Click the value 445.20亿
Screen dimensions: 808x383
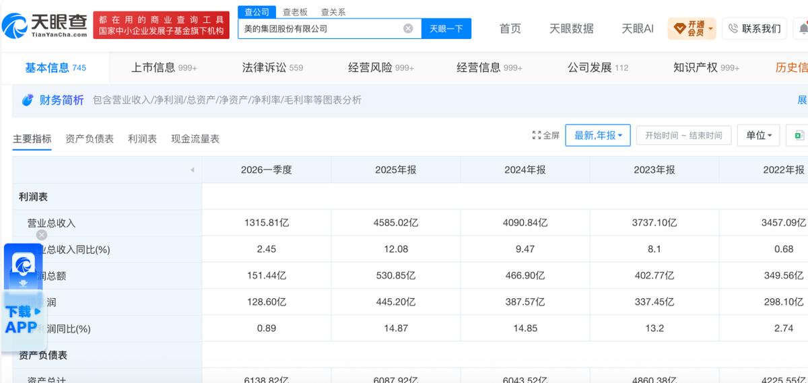coord(396,302)
